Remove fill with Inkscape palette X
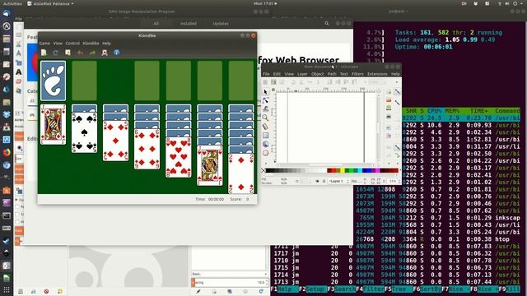The width and height of the screenshot is (527, 296). coord(263,170)
